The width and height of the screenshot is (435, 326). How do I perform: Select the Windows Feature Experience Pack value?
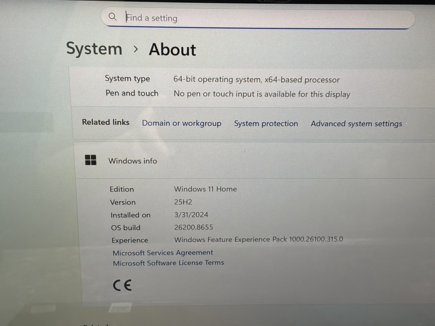[259, 239]
